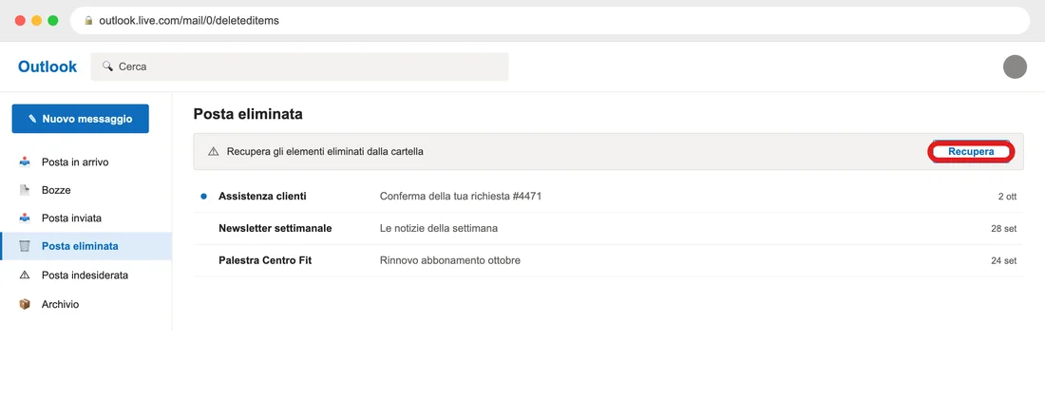Minimize window with yellow button
Viewport: 1045px width, 418px height.
tap(37, 21)
